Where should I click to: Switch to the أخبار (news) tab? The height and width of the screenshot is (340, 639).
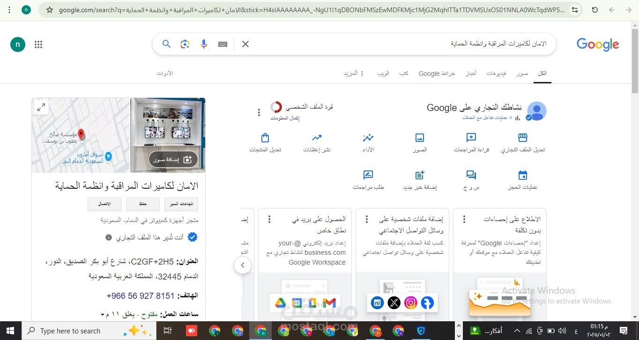pyautogui.click(x=471, y=74)
